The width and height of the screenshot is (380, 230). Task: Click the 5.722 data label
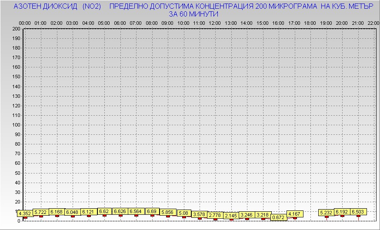(41, 212)
